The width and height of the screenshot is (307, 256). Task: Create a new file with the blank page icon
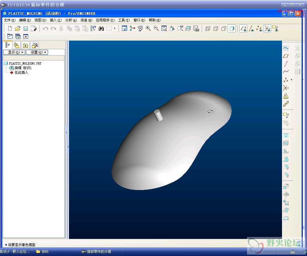pyautogui.click(x=10, y=29)
